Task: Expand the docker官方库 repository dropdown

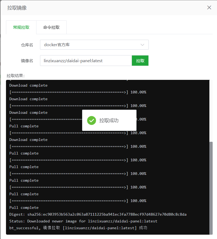Action: pos(94,45)
